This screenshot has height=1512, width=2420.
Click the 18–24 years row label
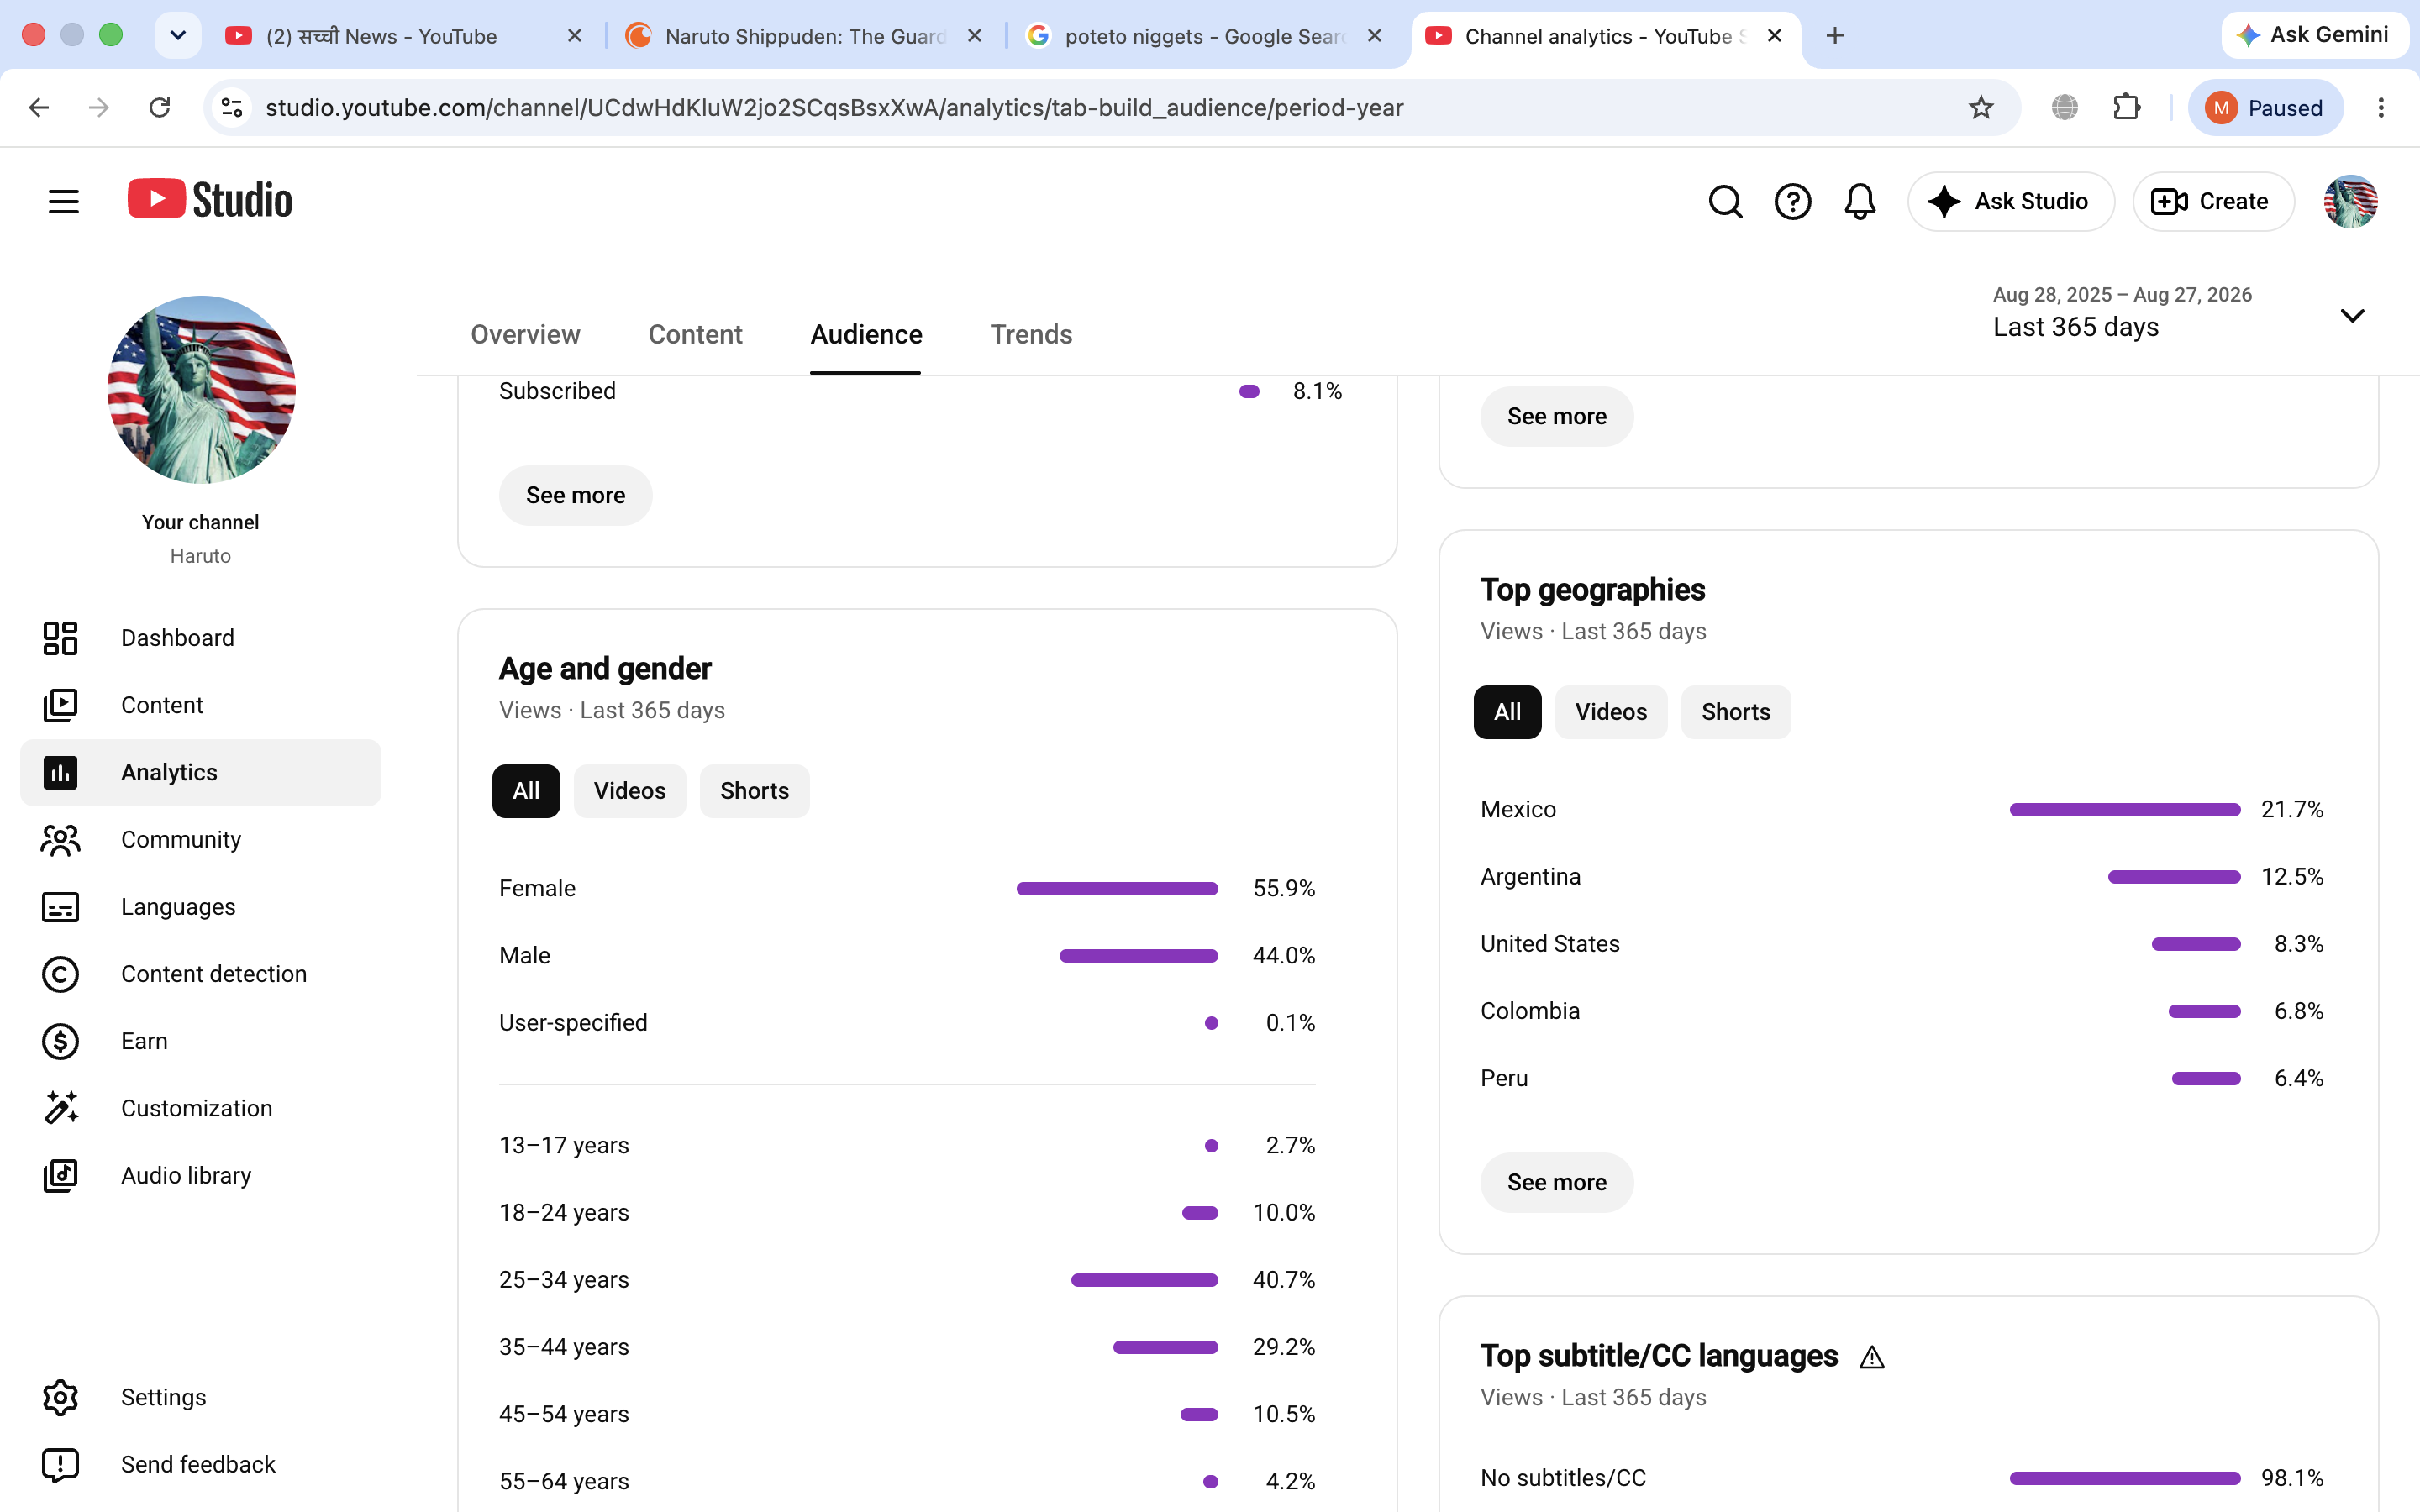click(x=564, y=1212)
